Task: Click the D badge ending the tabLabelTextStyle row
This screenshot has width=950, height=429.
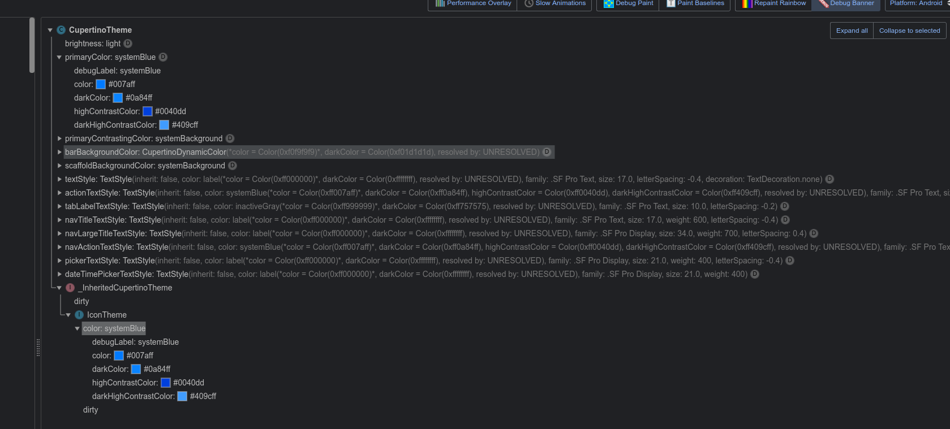Action: pyautogui.click(x=785, y=206)
